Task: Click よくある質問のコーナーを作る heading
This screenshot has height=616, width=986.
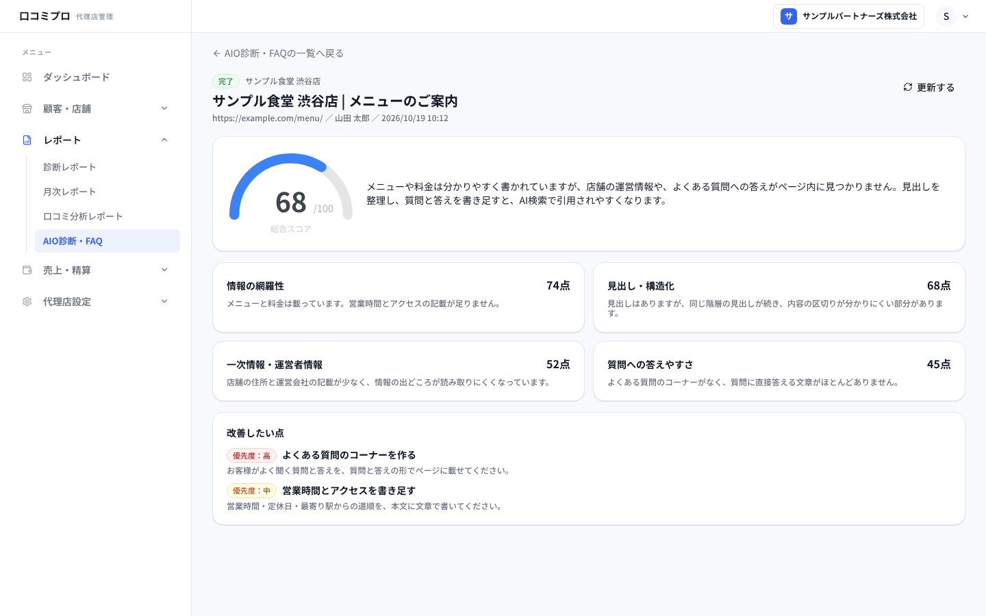Action: (349, 455)
